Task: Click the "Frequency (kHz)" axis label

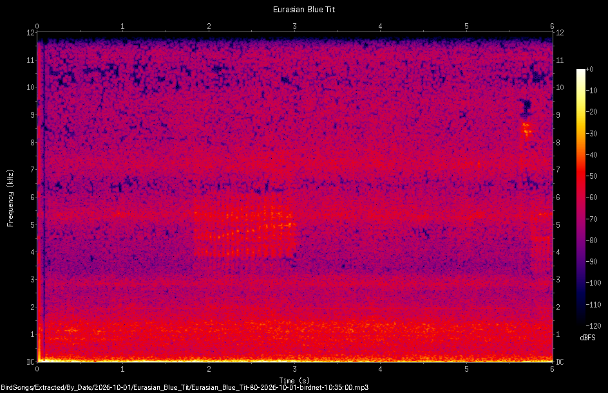Action: pos(10,198)
